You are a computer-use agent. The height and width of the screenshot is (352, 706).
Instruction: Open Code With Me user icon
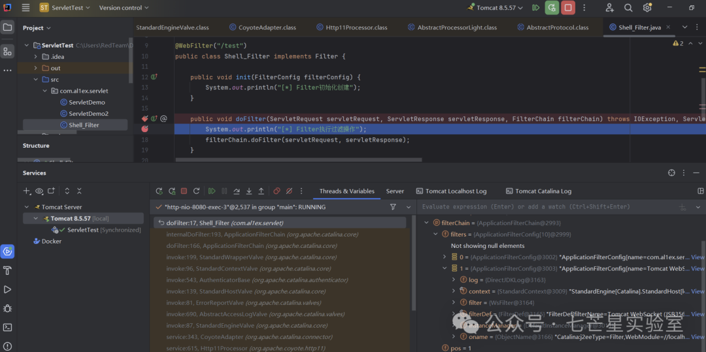coord(610,8)
